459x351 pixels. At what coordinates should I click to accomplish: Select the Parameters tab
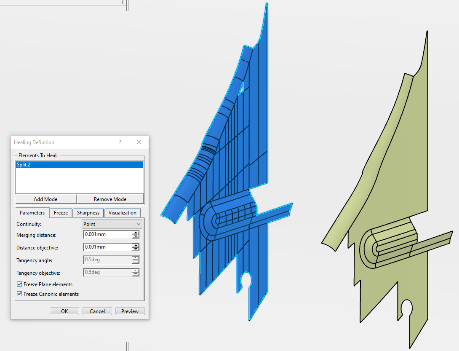[x=32, y=213]
